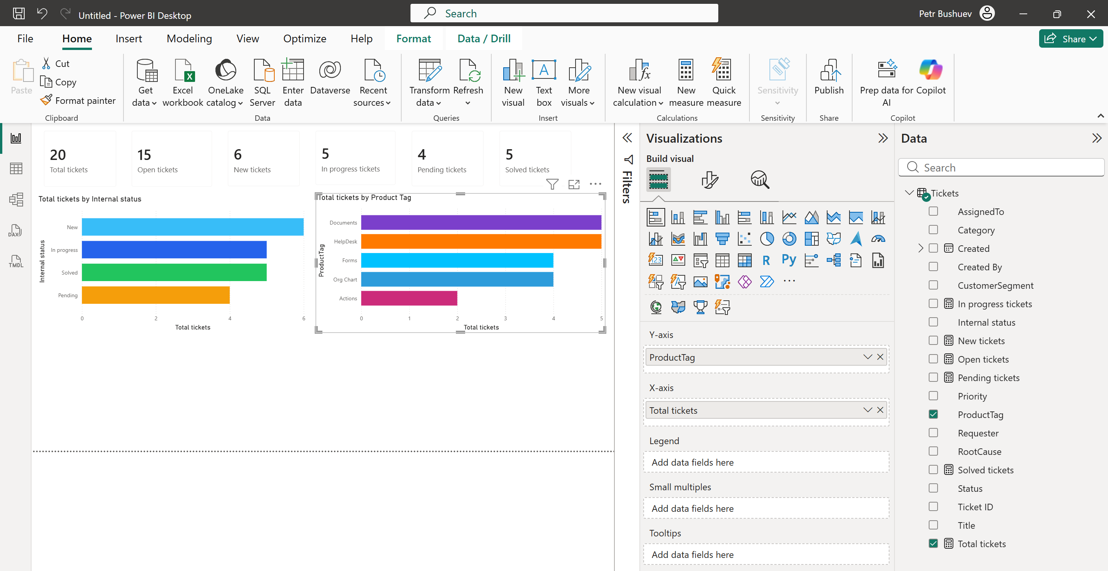Check the CustomerSegment field checkbox
The height and width of the screenshot is (571, 1108).
(933, 285)
